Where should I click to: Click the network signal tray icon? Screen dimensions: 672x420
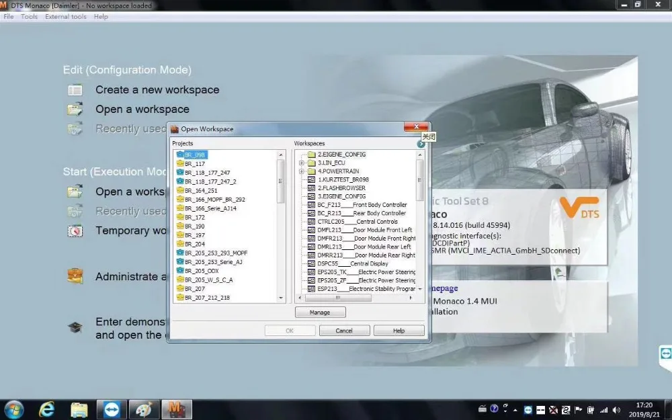(604, 410)
